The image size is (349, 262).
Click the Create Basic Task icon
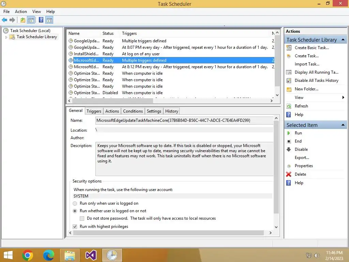(289, 48)
